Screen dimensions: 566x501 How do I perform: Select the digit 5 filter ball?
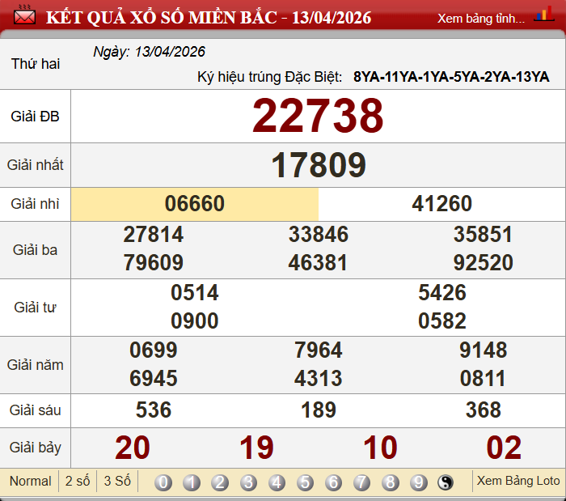pyautogui.click(x=305, y=482)
